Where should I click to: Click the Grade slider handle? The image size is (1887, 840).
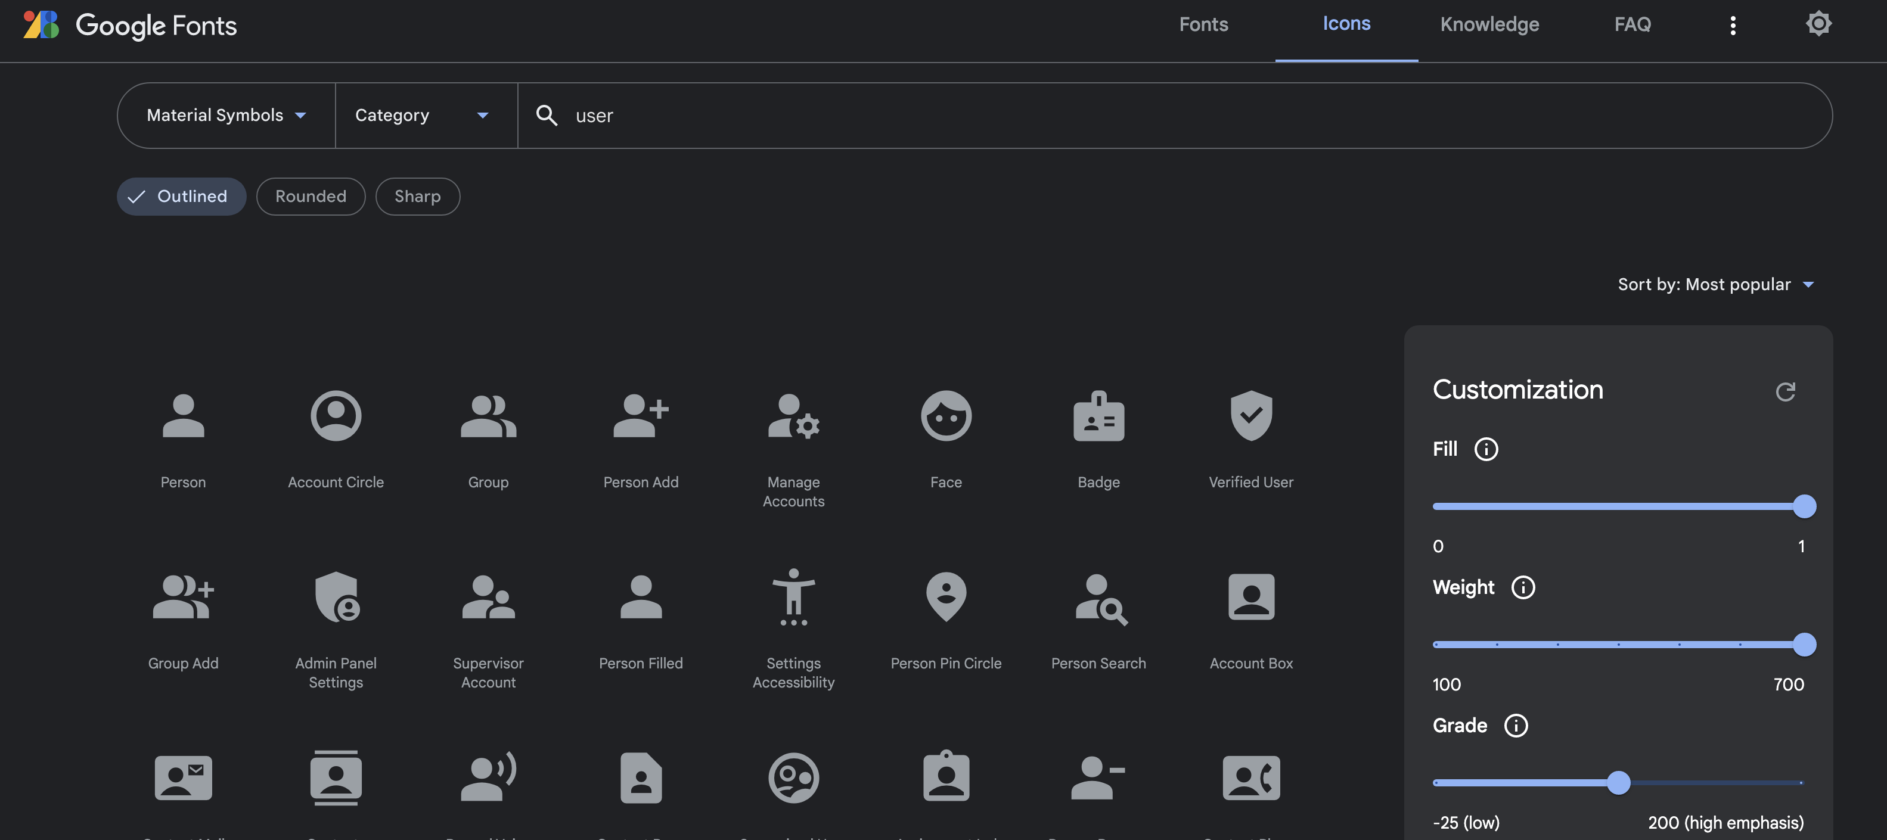click(1618, 783)
